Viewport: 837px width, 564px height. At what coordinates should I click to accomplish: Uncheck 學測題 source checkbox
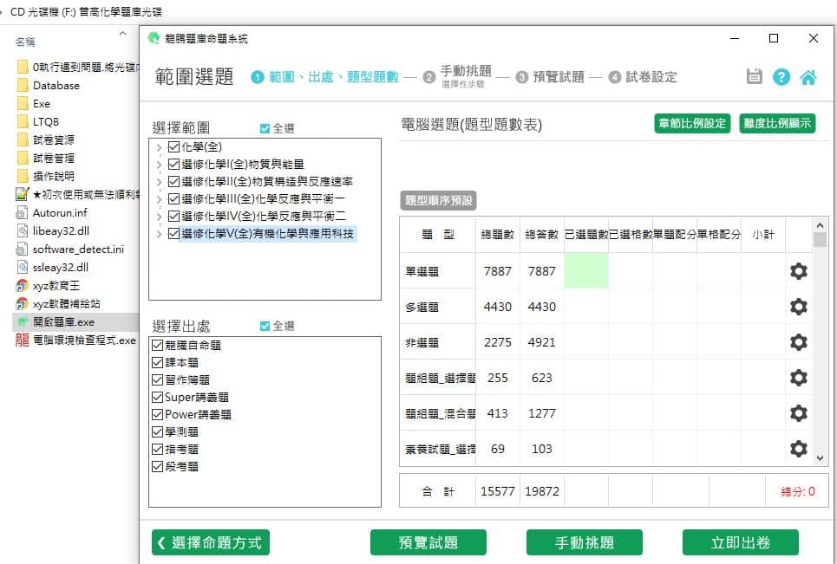[x=157, y=431]
